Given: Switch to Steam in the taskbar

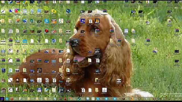Looking at the screenshot, I should (81, 99).
